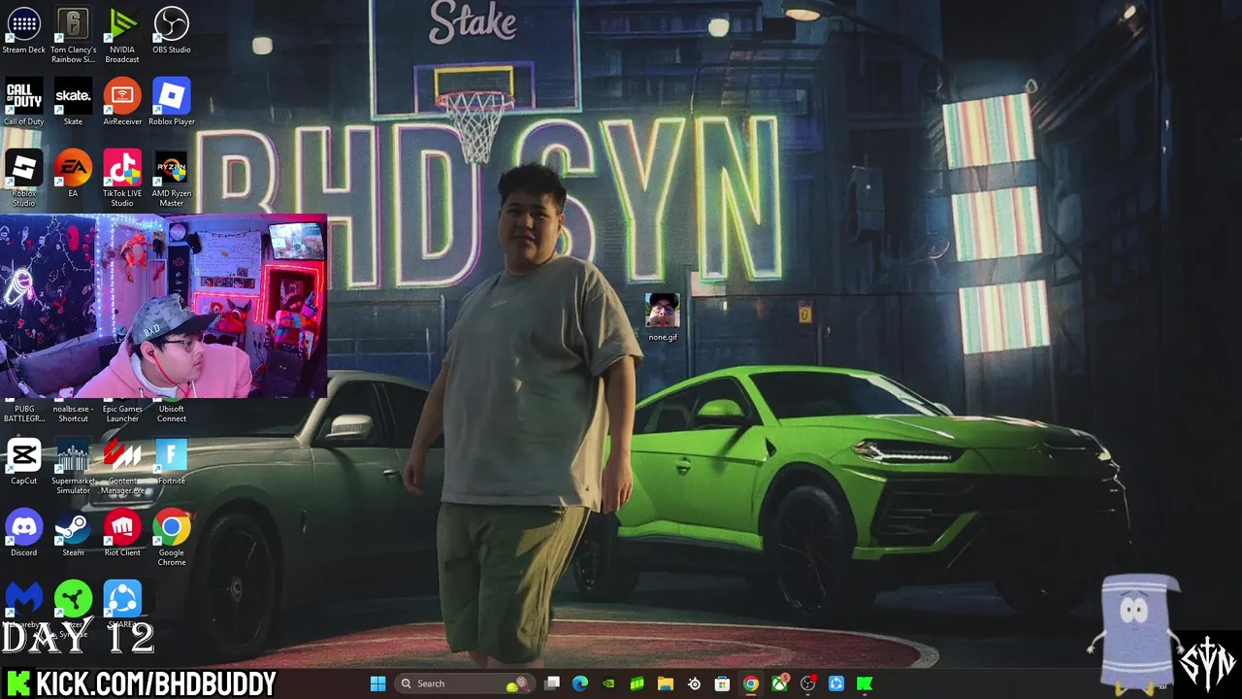Viewport: 1242px width, 699px height.
Task: Select the green Razer Synapse desktop icon
Action: (73, 599)
